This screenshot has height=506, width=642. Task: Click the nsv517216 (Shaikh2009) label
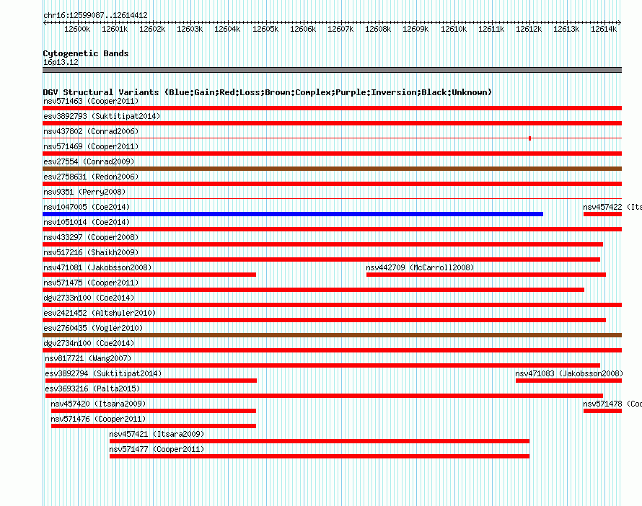[x=91, y=252]
